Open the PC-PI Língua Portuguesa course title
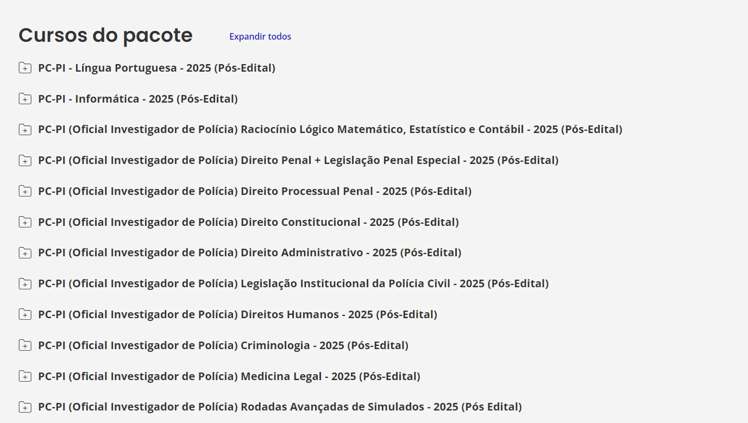 tap(156, 68)
